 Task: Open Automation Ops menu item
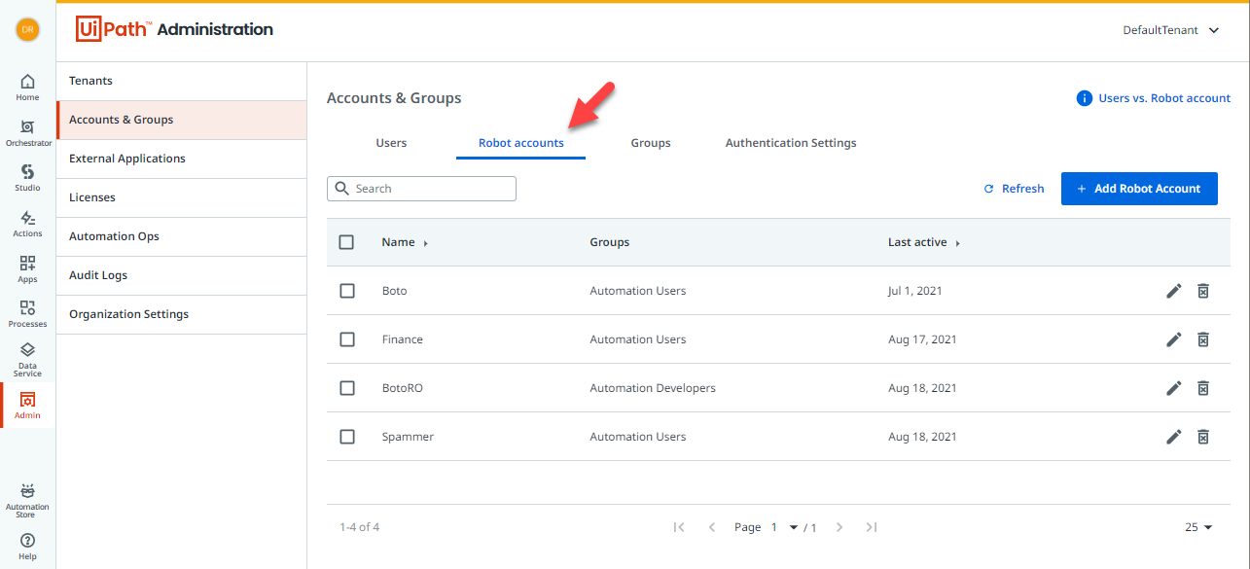click(182, 236)
